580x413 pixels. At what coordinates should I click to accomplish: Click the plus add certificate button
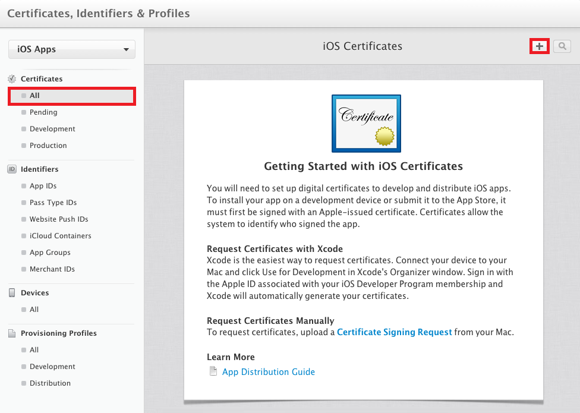click(x=540, y=46)
